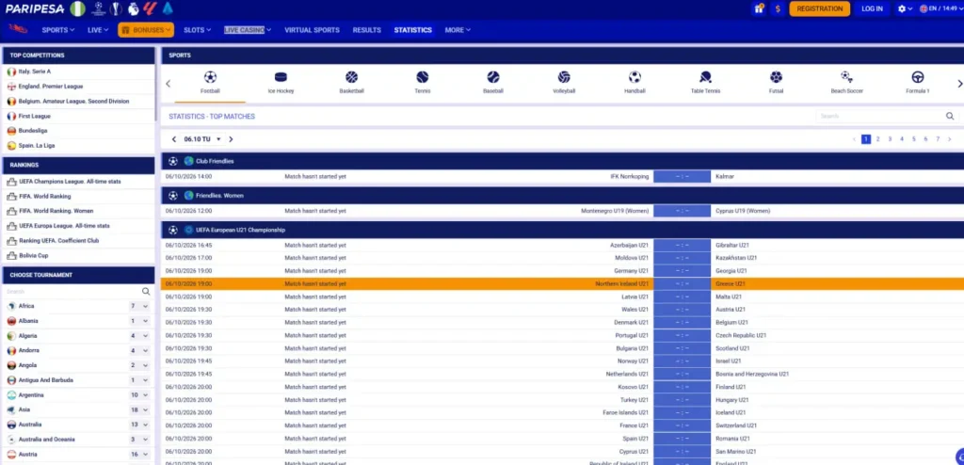The height and width of the screenshot is (465, 964).
Task: Open the EN language selector
Action: pyautogui.click(x=939, y=8)
